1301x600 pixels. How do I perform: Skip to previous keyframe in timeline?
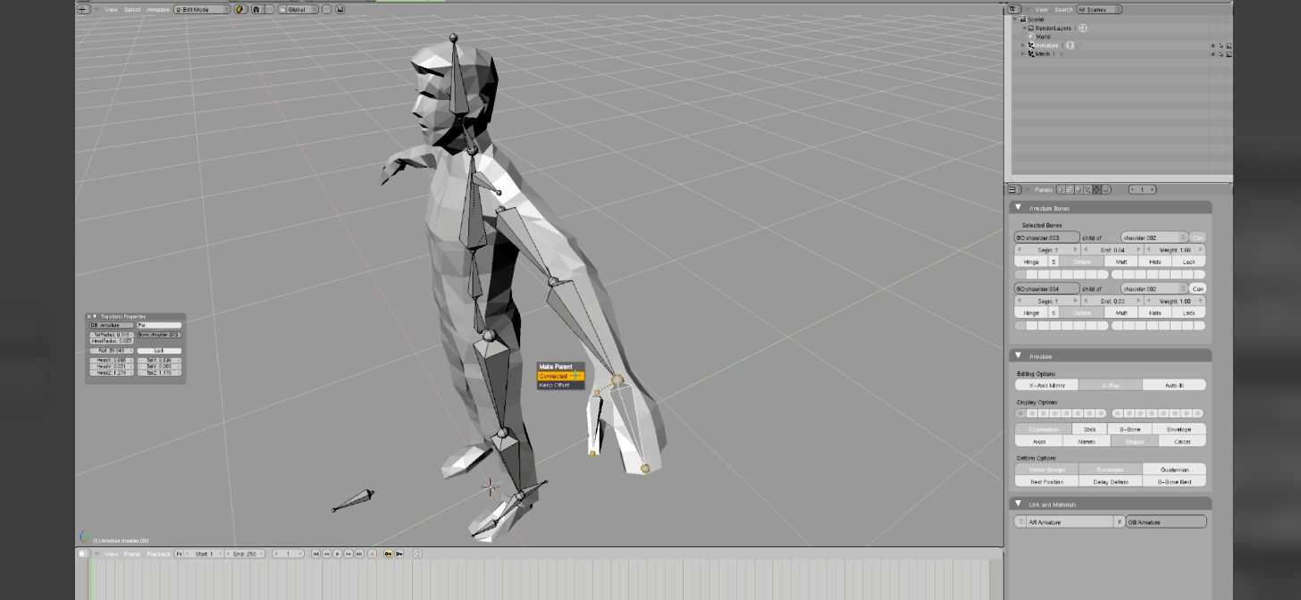click(326, 554)
